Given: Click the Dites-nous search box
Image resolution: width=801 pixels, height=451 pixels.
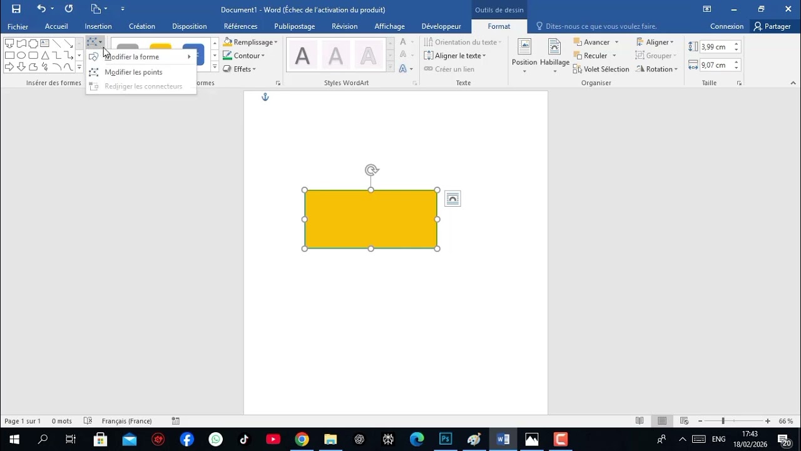Looking at the screenshot, I should [x=601, y=26].
